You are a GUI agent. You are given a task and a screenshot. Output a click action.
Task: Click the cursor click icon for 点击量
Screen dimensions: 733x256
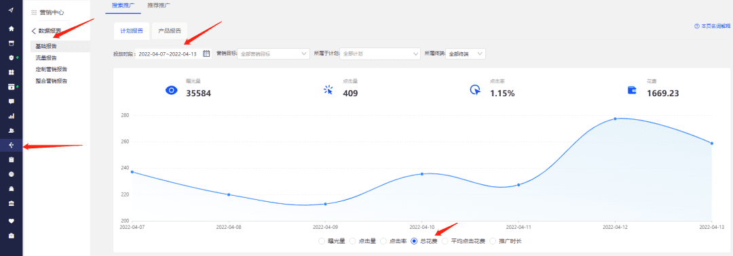pyautogui.click(x=328, y=90)
